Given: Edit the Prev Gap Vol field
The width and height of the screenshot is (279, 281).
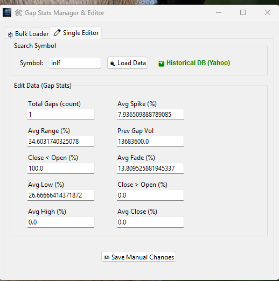Looking at the screenshot, I should pos(150,142).
